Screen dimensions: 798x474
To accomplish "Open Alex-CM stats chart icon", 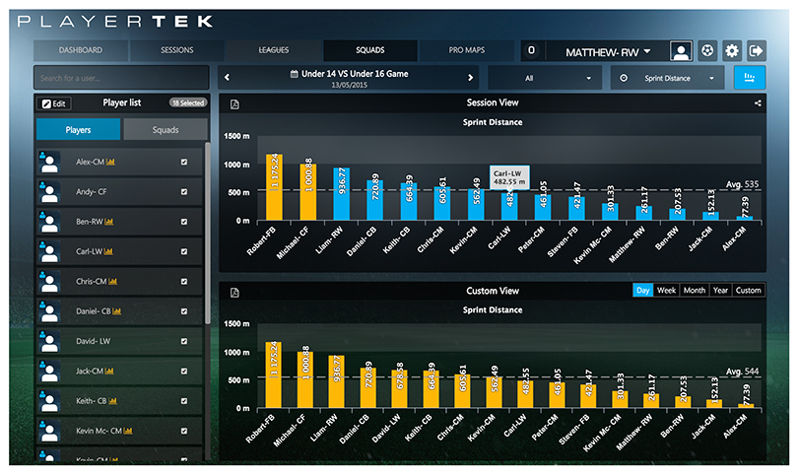I will (x=110, y=162).
